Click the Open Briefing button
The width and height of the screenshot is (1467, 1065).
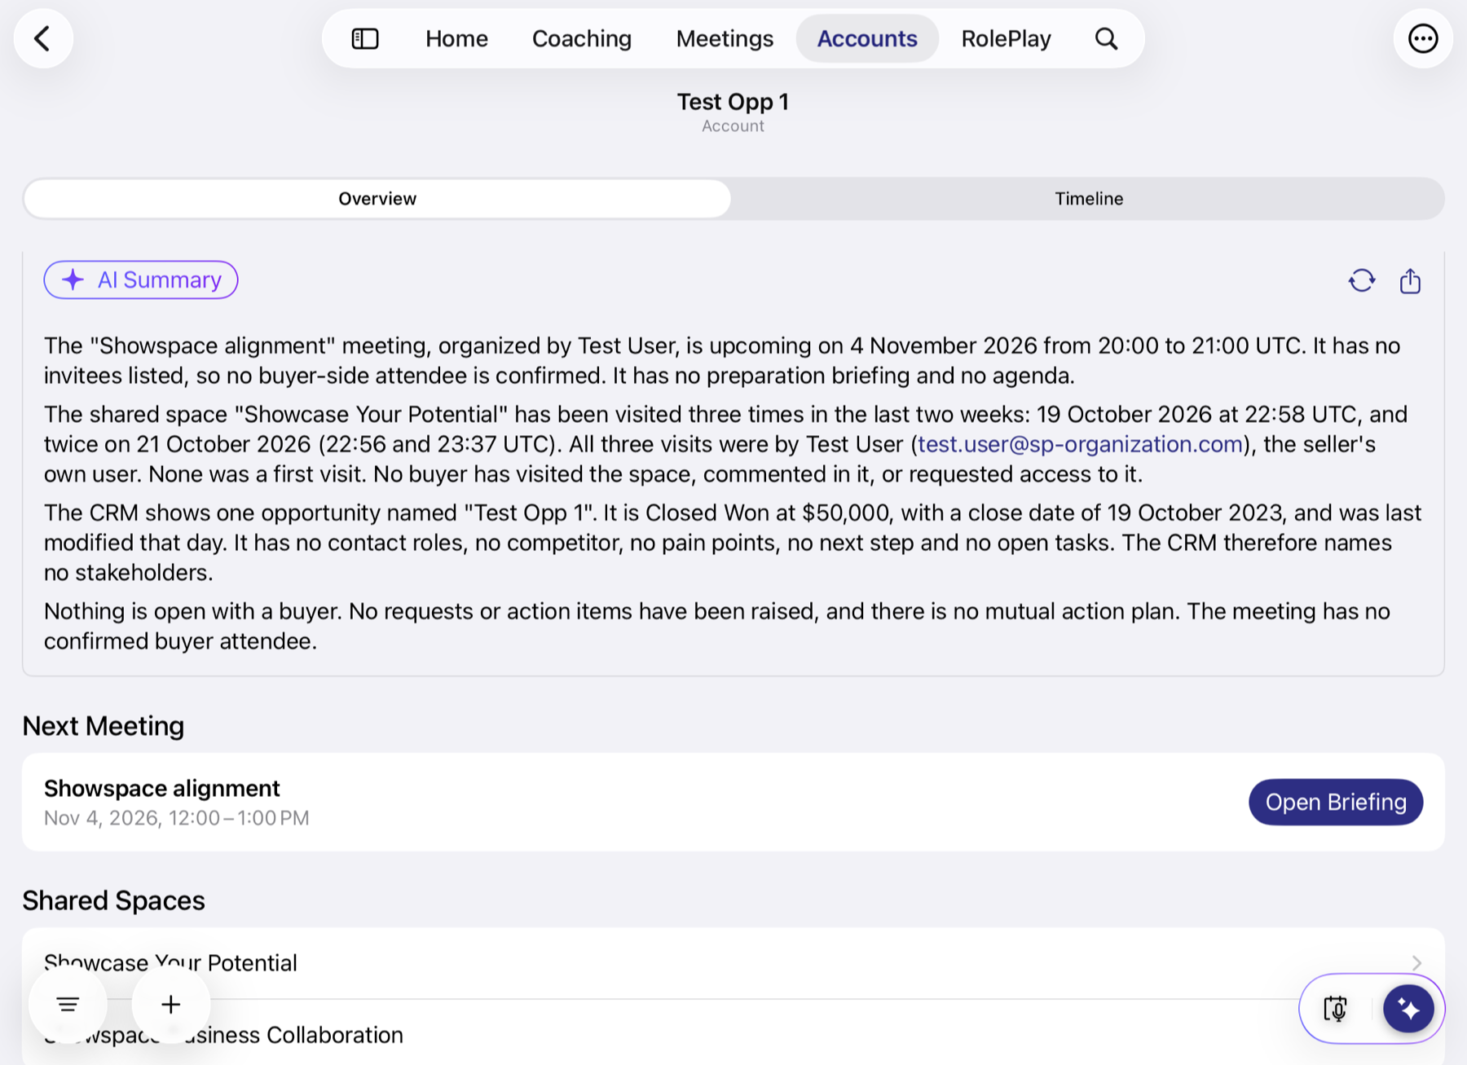(1336, 803)
